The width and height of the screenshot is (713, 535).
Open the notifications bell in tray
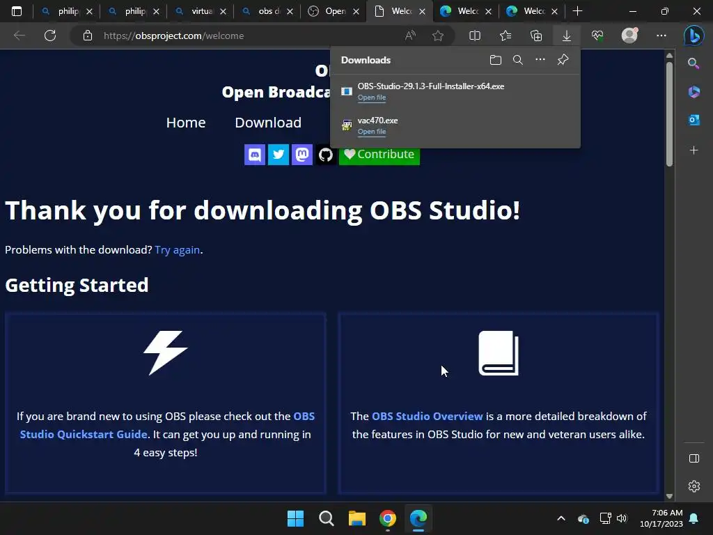(694, 518)
